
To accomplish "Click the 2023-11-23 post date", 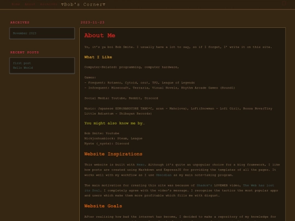I will (92, 22).
